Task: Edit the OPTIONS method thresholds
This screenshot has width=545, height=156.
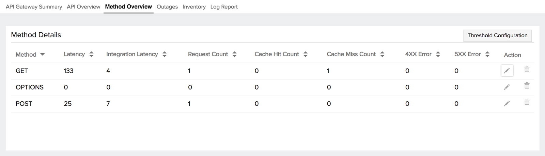Action: [507, 87]
